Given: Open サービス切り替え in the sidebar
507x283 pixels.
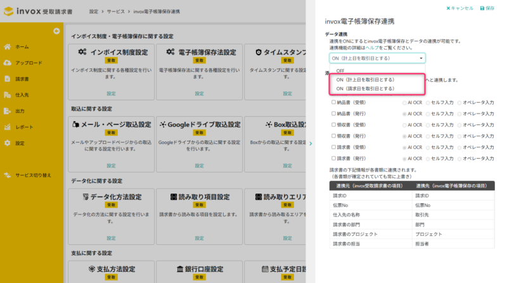Looking at the screenshot, I should (33, 175).
